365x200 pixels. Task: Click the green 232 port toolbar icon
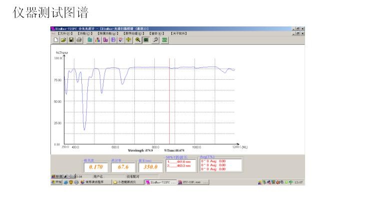coord(164,39)
